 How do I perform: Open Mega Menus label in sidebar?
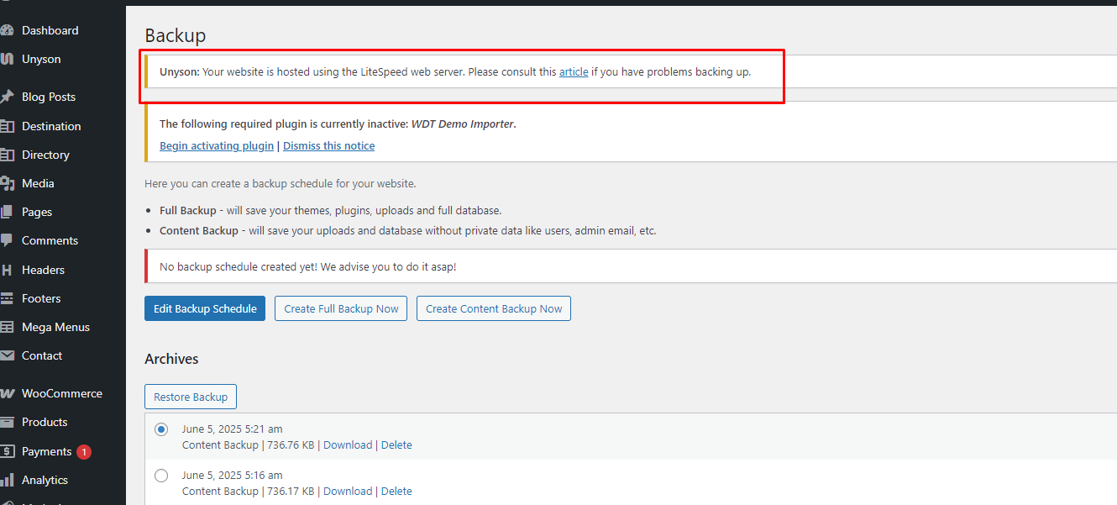[55, 327]
